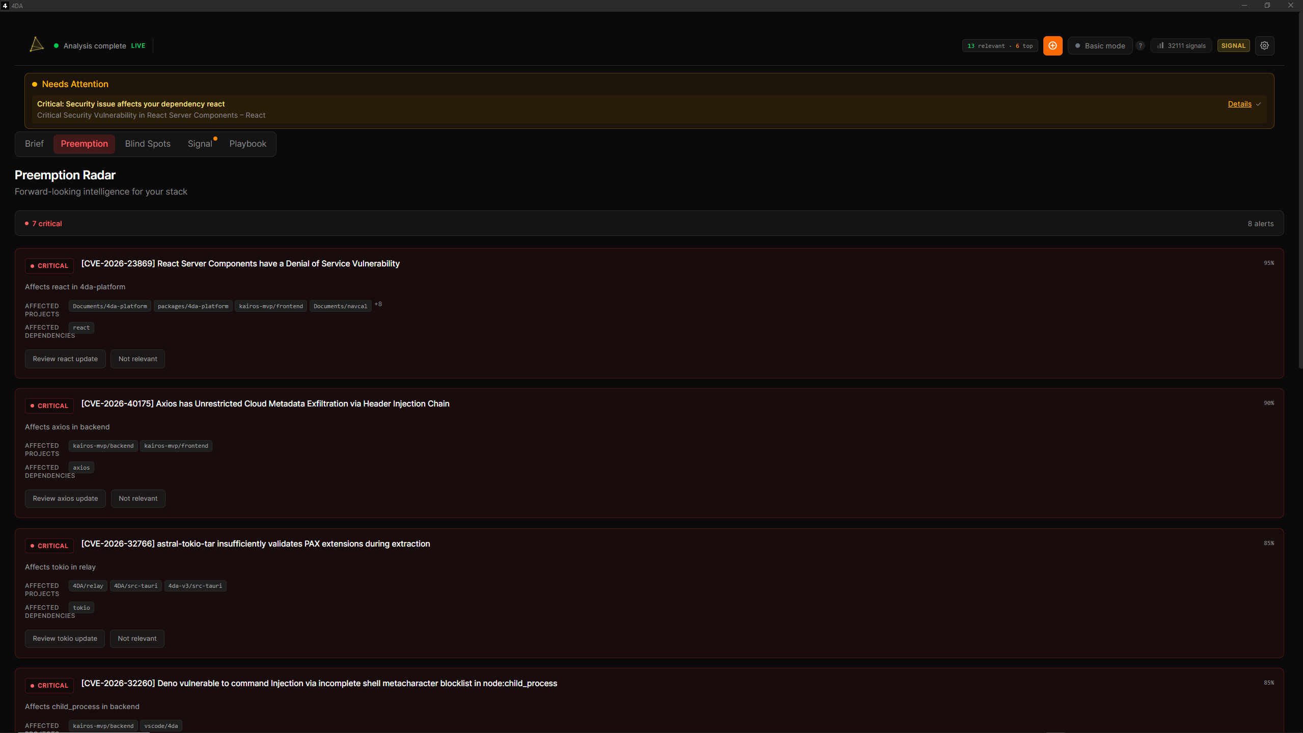Screen dimensions: 1303x733
Task: Mark the axios vulnerability as Not relevant
Action: [x=138, y=498]
